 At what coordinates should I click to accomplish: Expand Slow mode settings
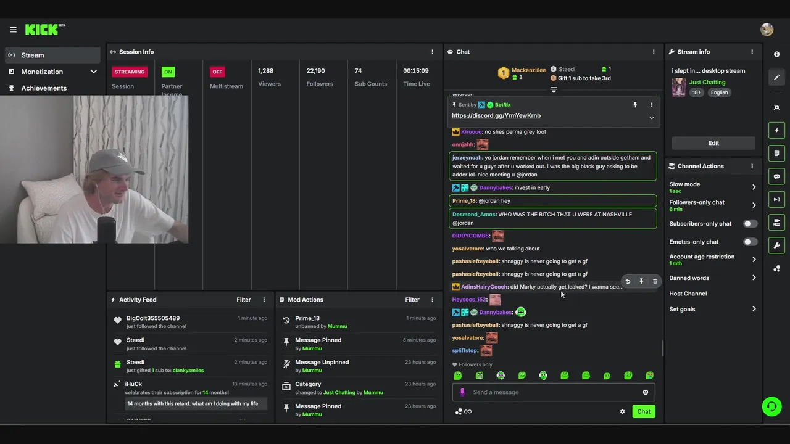point(754,187)
